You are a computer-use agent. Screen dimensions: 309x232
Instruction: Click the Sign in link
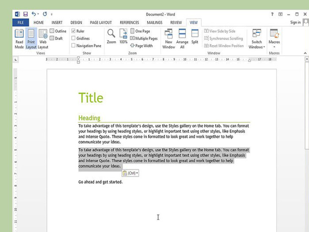[295, 23]
